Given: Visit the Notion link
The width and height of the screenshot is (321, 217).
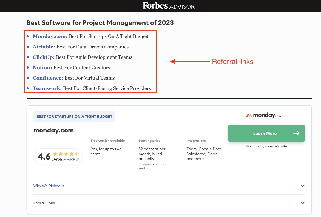Looking at the screenshot, I should coord(42,68).
